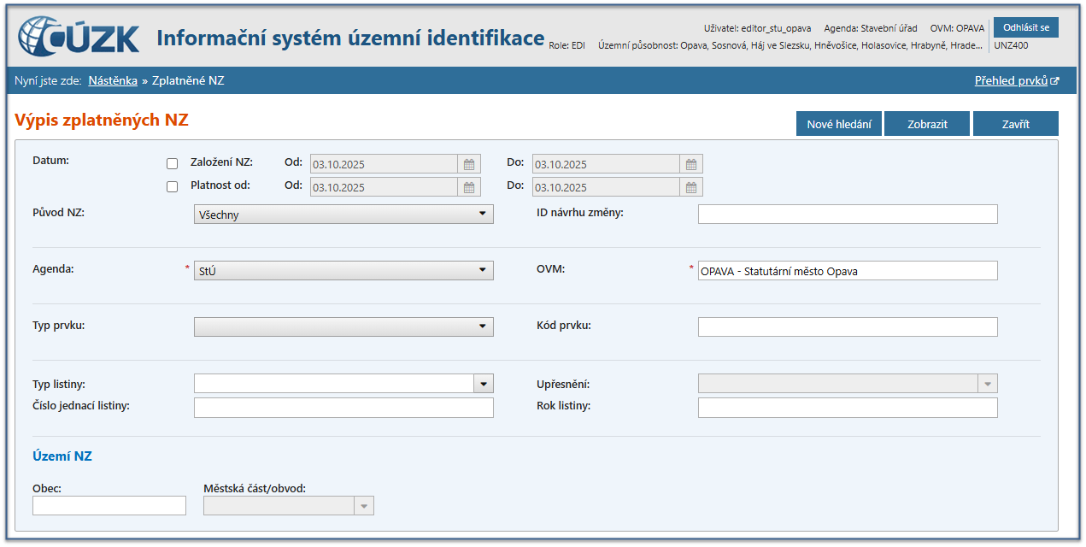
Task: Open calendar for Založení NZ Od date
Action: coord(469,164)
